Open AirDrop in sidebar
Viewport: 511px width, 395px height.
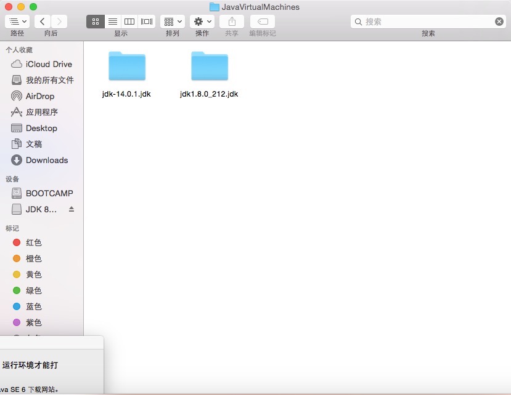pyautogui.click(x=42, y=96)
